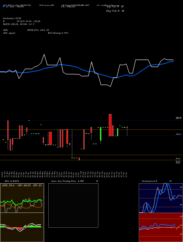
Task: Click the 'Intra Day Trading Price & MR' title
Action: 67,181
